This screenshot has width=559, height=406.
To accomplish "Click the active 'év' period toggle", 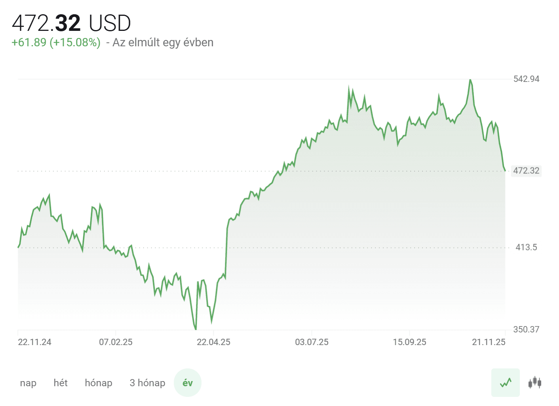I will coord(188,383).
